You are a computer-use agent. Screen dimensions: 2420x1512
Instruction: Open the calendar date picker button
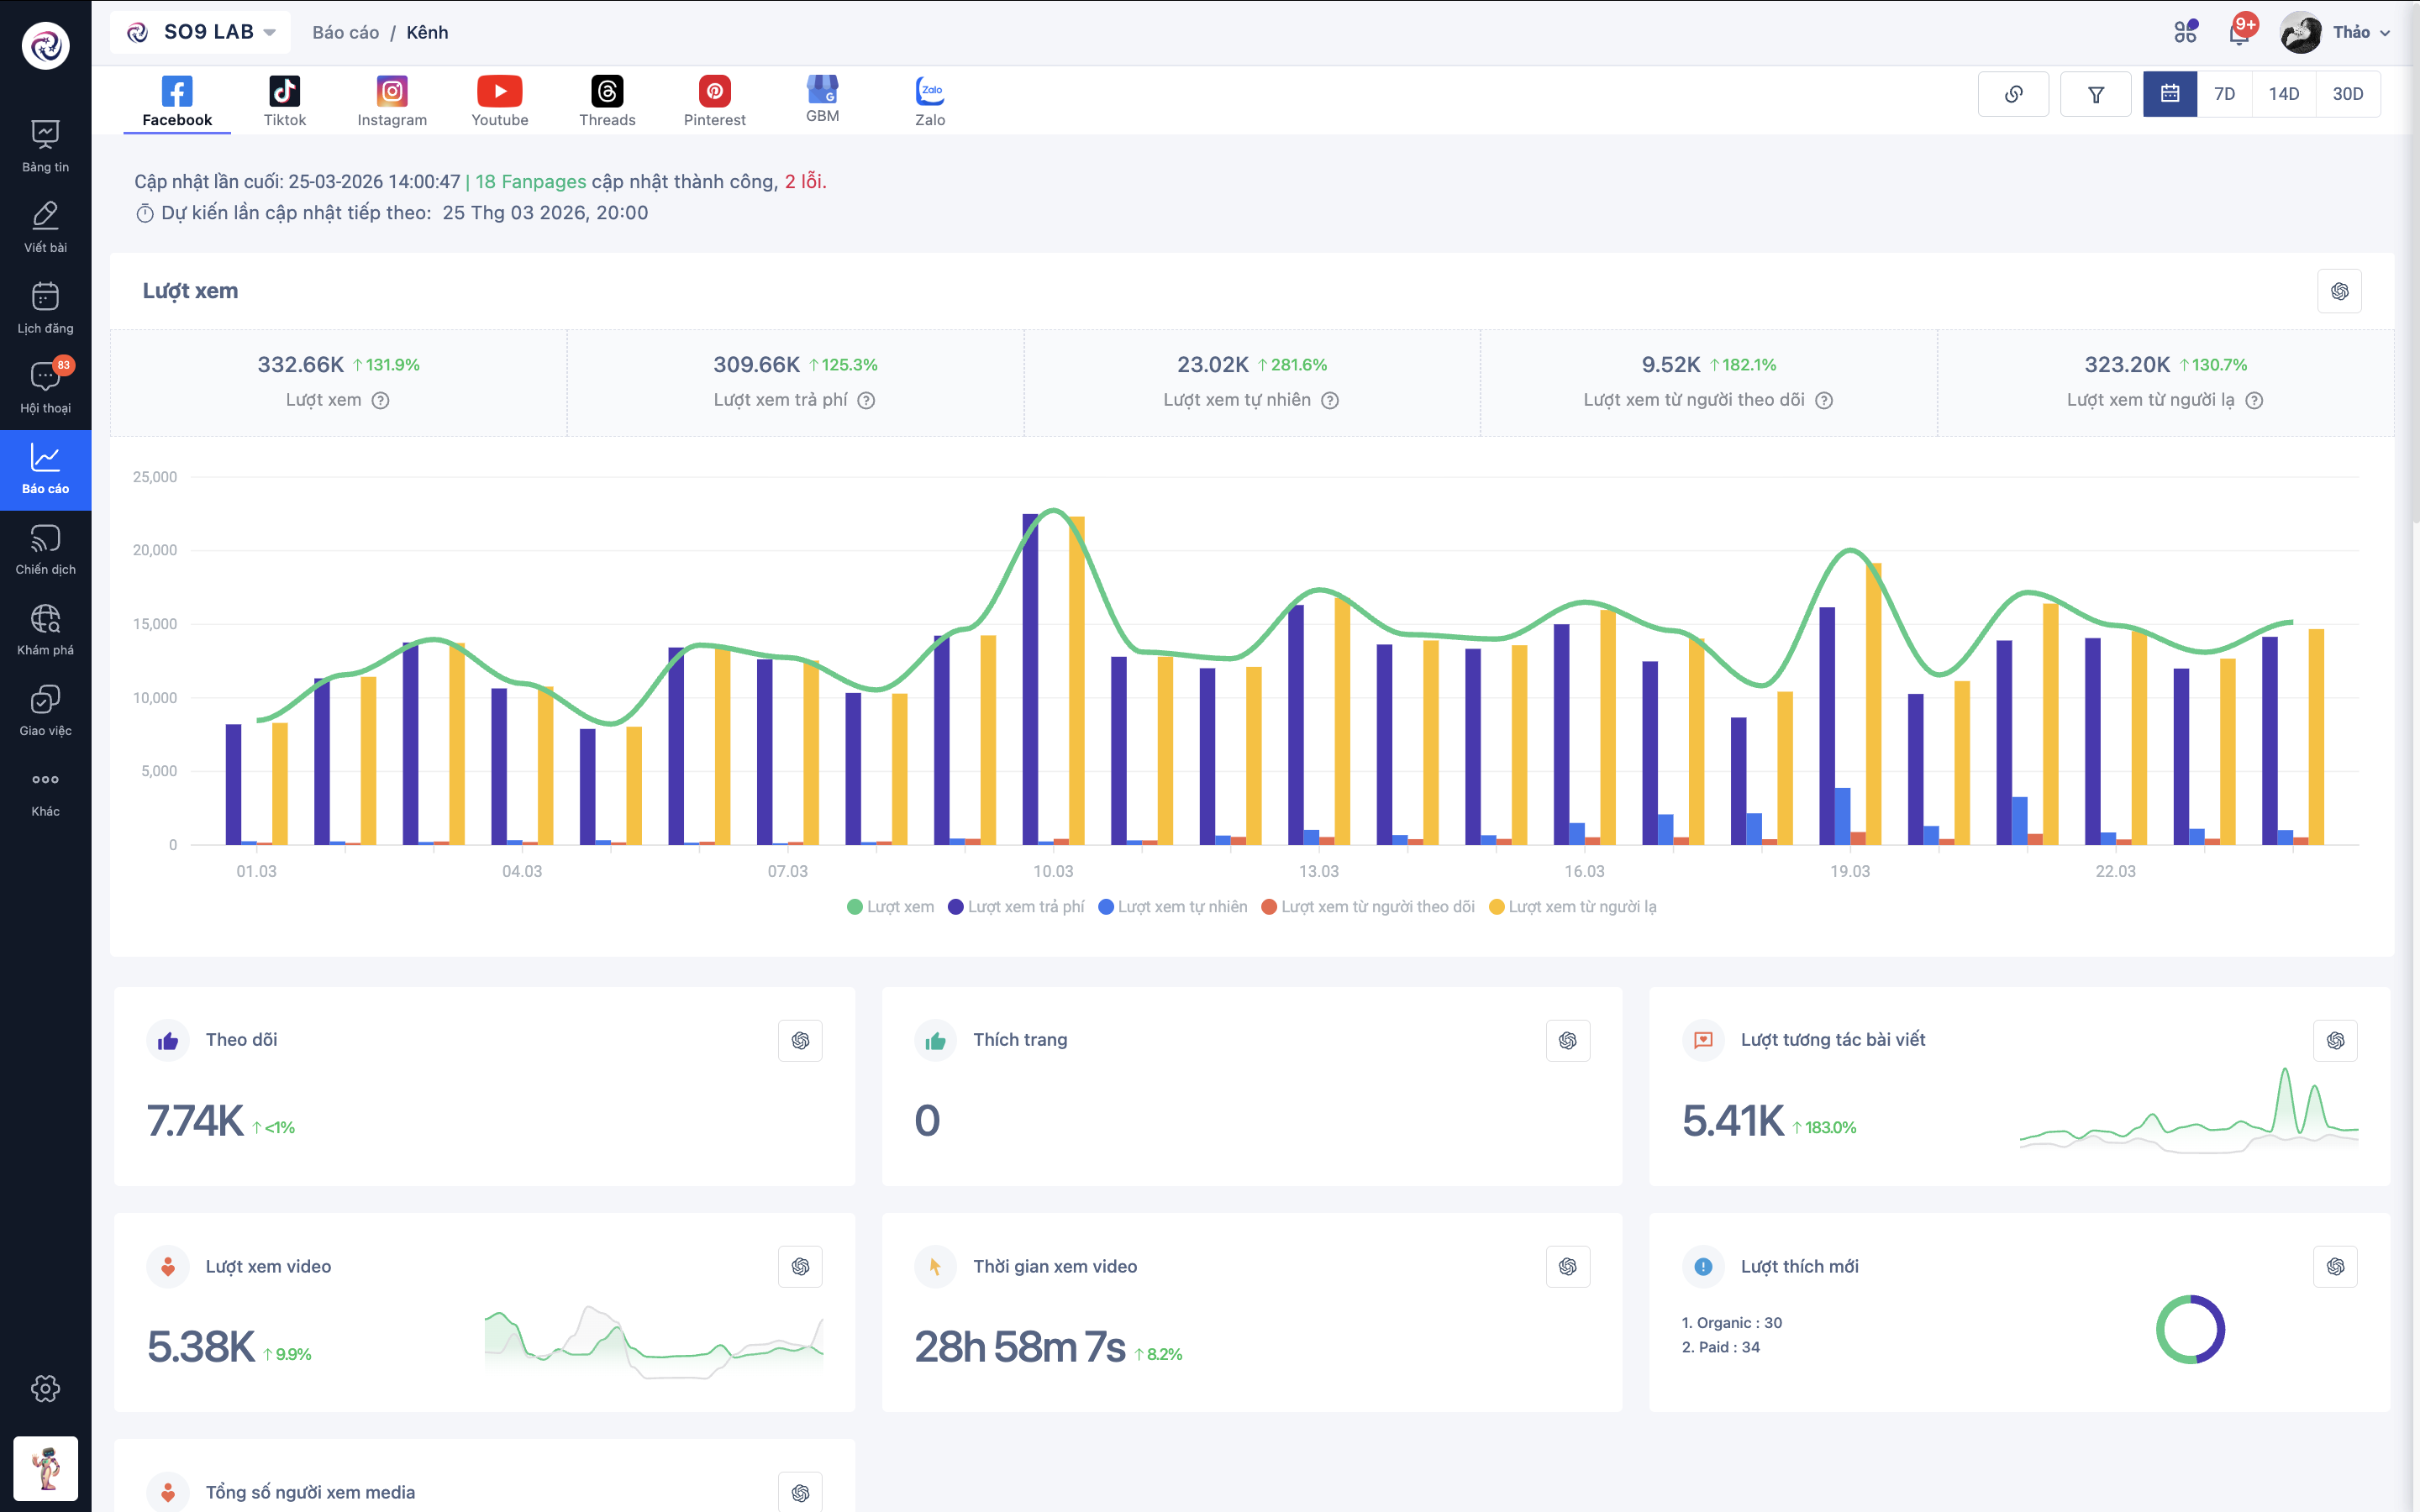coord(2169,94)
